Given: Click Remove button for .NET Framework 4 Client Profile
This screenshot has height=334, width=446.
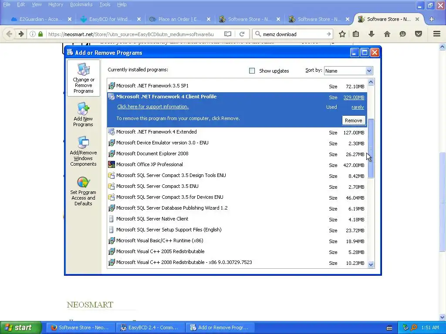Looking at the screenshot, I should [353, 120].
